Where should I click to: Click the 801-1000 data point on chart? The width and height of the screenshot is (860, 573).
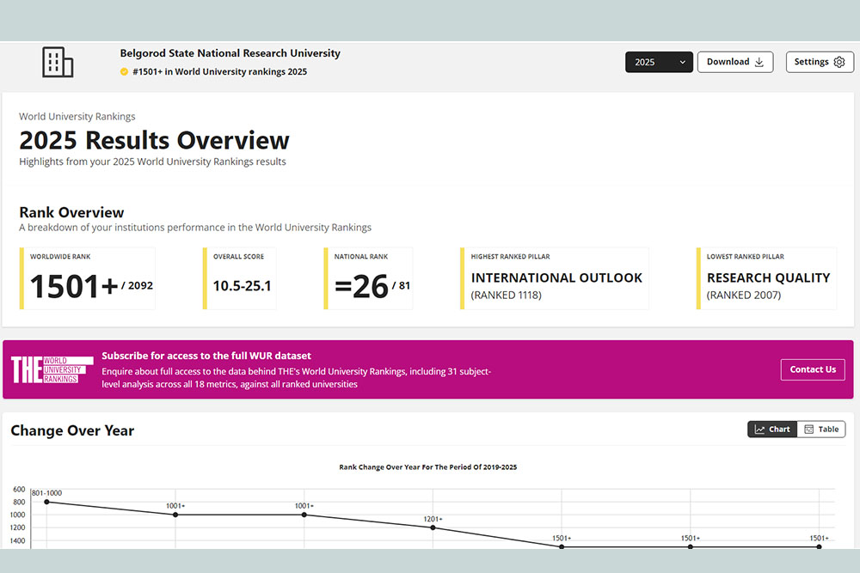46,502
